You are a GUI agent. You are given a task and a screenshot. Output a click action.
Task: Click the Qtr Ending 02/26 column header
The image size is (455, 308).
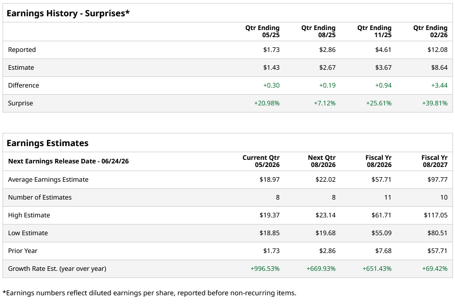(x=431, y=32)
